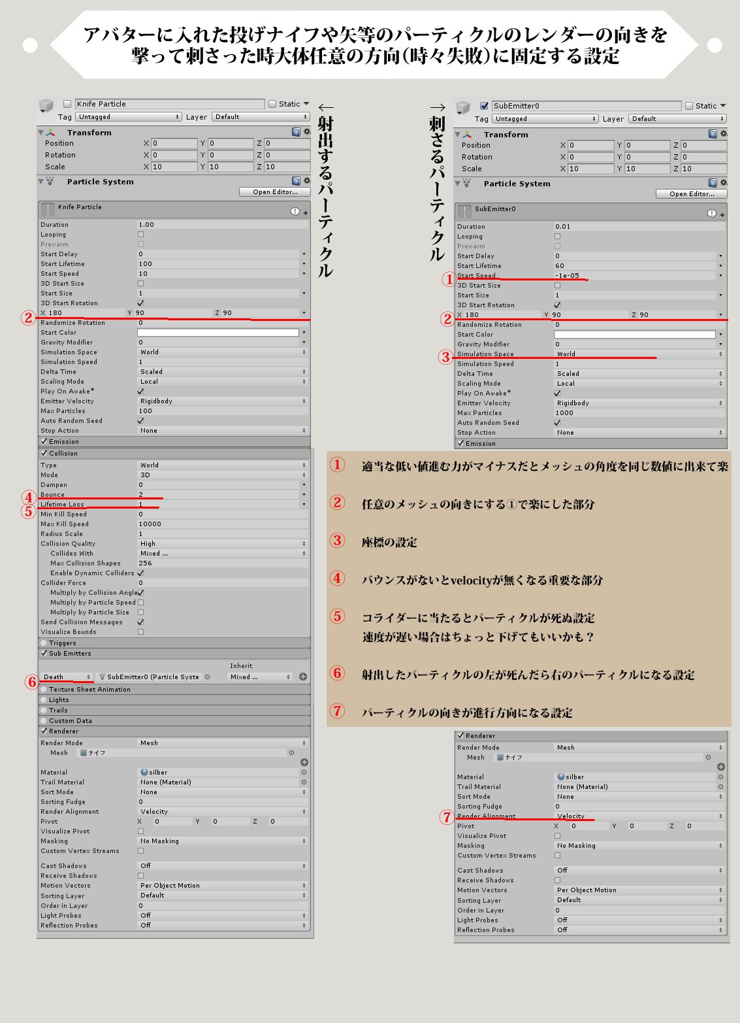The height and width of the screenshot is (1023, 740).
Task: Open Render Alignment Velocity dropdown in SubEmitter0
Action: pyautogui.click(x=639, y=816)
